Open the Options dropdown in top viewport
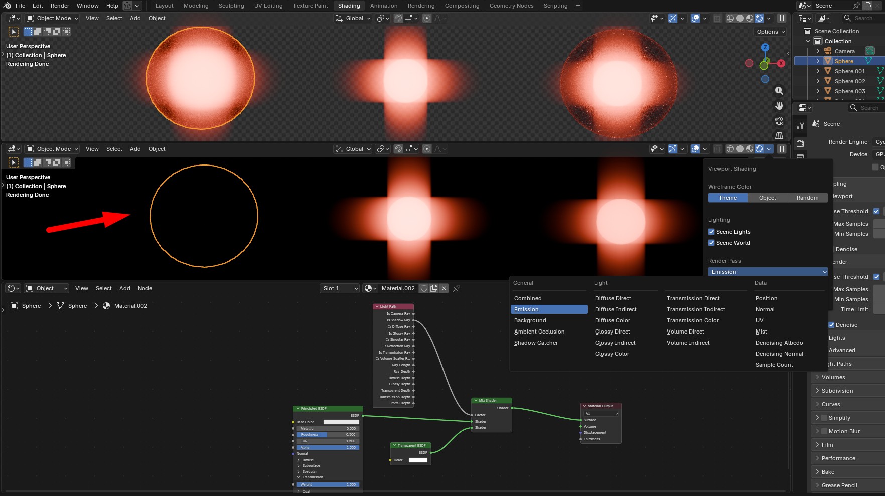Screen dimensions: 885x496 coord(771,32)
